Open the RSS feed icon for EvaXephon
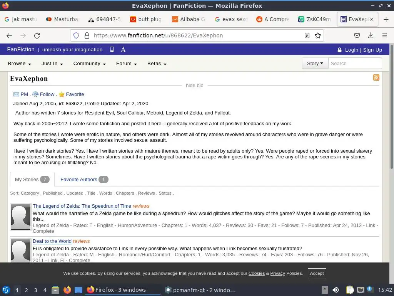Image resolution: width=394 pixels, height=296 pixels. tap(376, 77)
